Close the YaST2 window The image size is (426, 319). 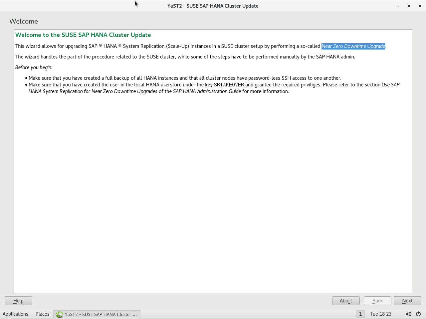coord(420,6)
